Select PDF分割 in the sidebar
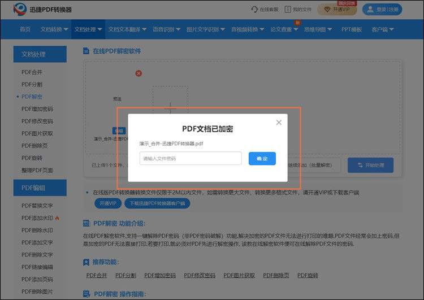The width and height of the screenshot is (424, 300). point(32,84)
